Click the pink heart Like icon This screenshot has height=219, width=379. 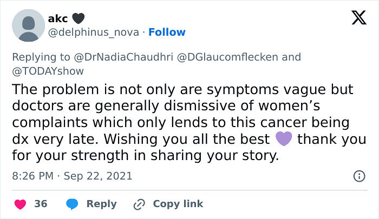click(20, 204)
